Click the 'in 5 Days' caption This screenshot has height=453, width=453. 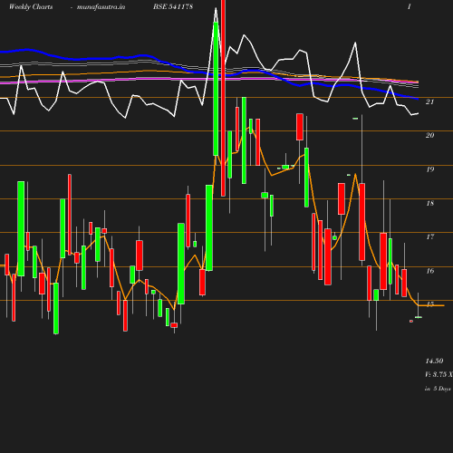tap(438, 389)
